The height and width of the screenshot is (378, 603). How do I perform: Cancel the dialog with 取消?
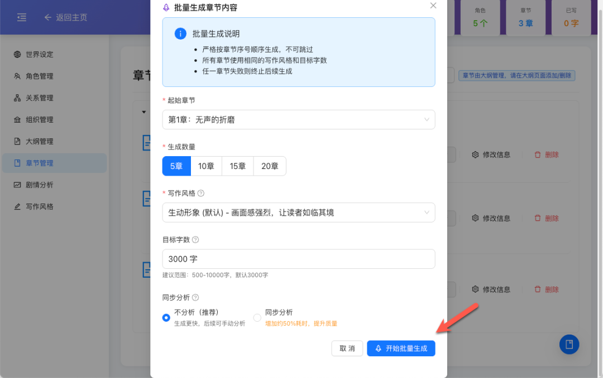(x=347, y=348)
